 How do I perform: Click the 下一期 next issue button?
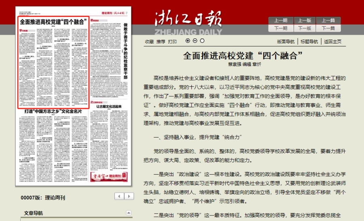281,28
